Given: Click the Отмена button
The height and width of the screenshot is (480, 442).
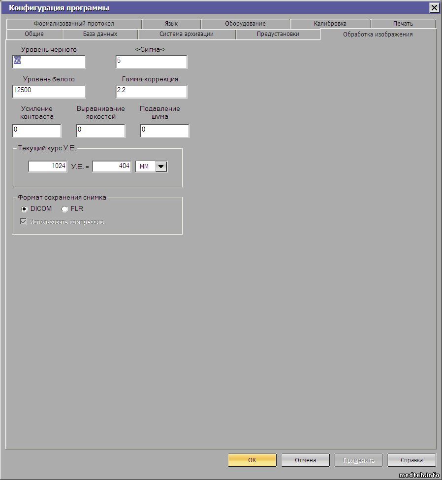Looking at the screenshot, I should (305, 460).
